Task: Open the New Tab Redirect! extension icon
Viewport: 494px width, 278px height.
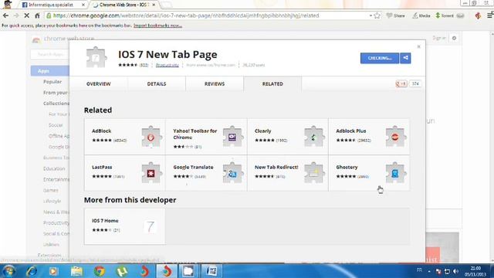Action: (314, 173)
